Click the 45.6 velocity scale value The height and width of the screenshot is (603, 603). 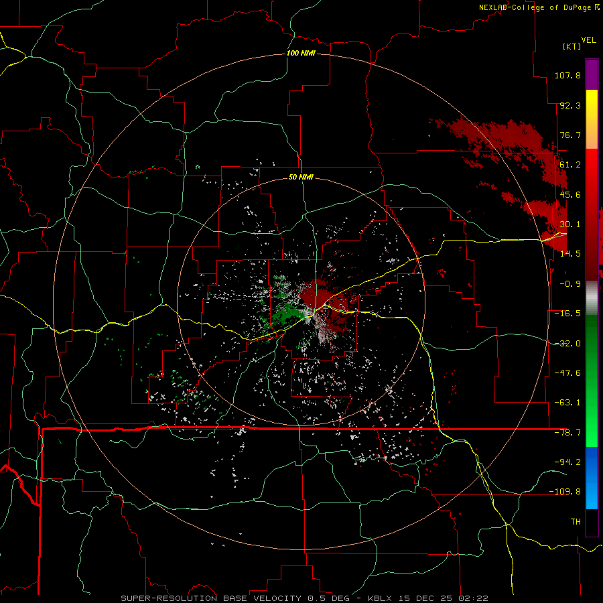click(x=570, y=194)
